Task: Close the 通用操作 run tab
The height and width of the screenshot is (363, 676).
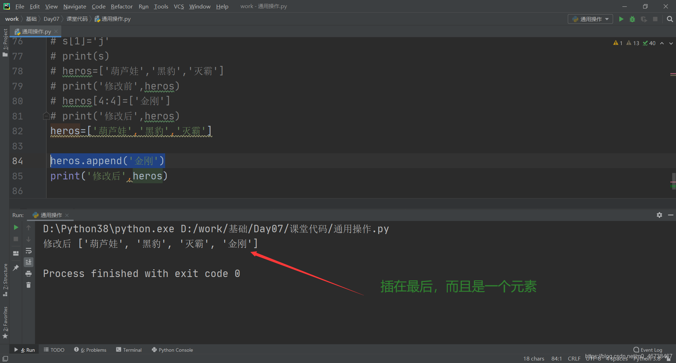Action: point(67,215)
